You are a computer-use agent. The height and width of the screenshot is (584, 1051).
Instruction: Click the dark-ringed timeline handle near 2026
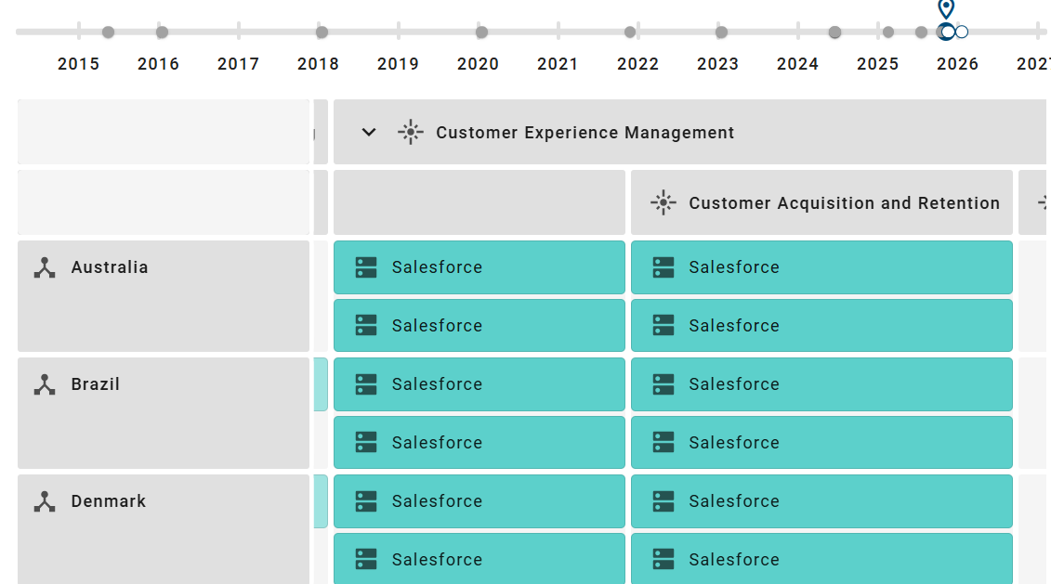pos(946,32)
